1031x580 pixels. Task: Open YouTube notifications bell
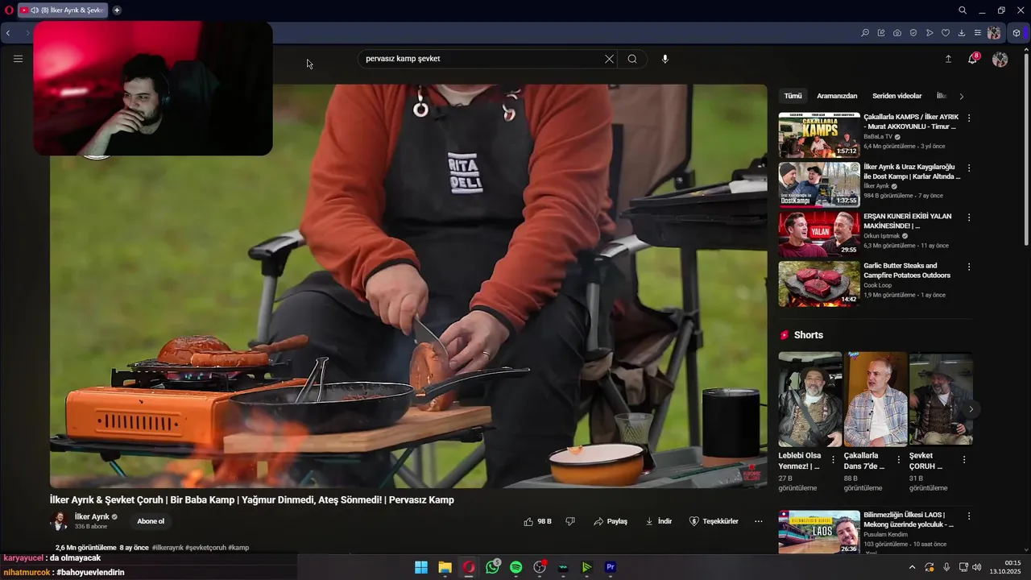coord(972,59)
